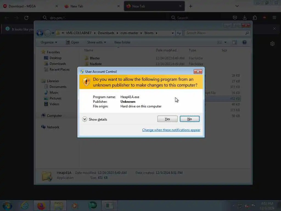Change view using the views icon
This screenshot has height=211, width=281.
tap(220, 42)
